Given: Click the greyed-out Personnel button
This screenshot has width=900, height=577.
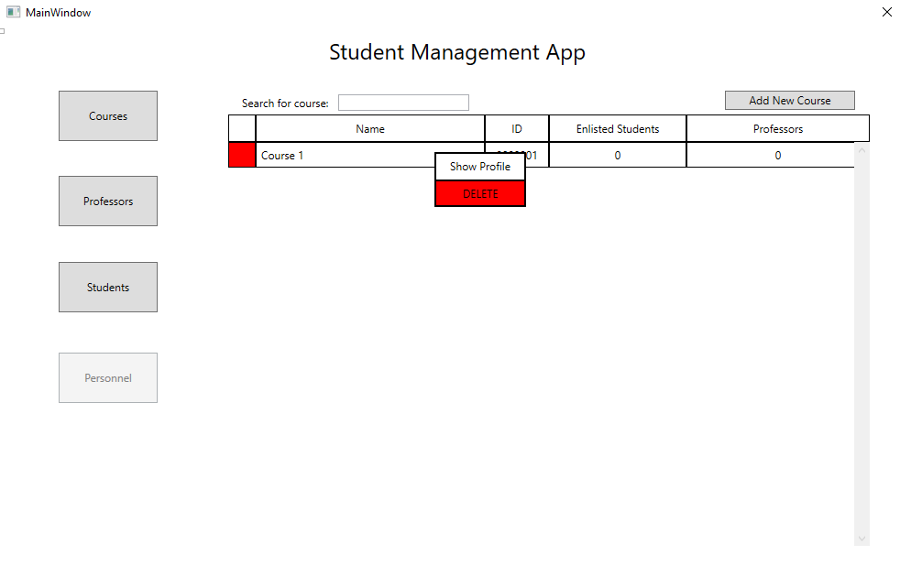Looking at the screenshot, I should pyautogui.click(x=108, y=378).
